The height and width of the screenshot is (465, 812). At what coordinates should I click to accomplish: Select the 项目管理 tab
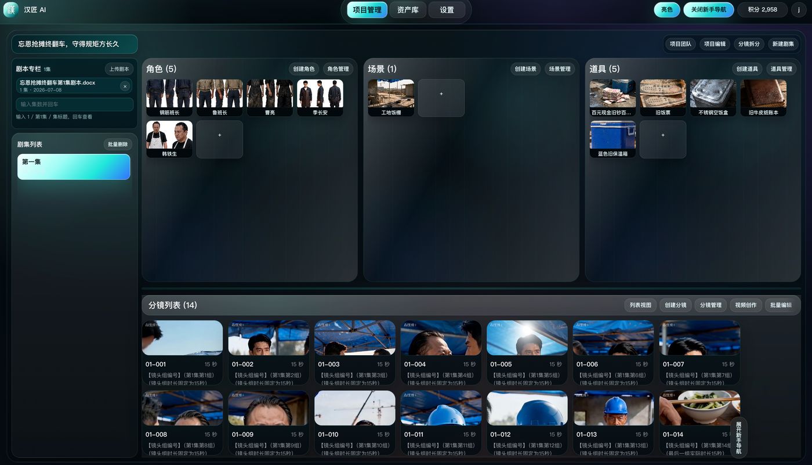pyautogui.click(x=367, y=10)
